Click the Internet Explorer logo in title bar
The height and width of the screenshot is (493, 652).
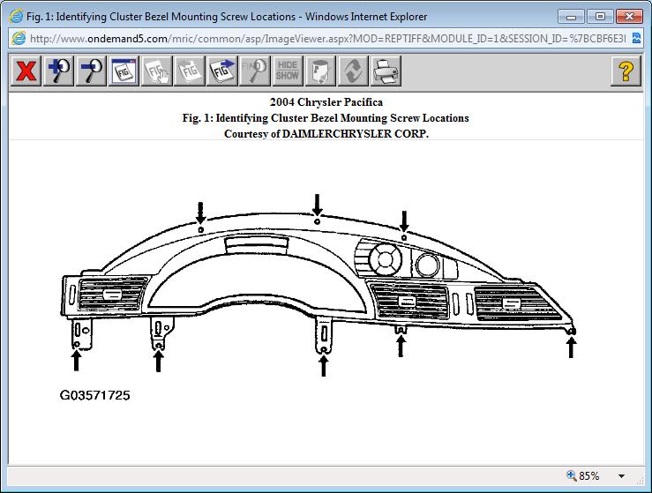point(16,17)
